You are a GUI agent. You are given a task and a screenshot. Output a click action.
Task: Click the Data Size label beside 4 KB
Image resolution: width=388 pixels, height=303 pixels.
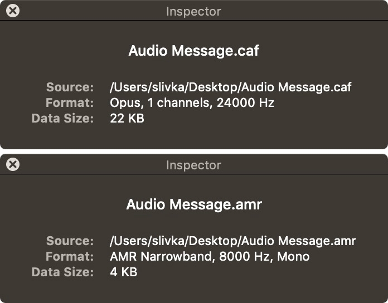[x=62, y=272]
